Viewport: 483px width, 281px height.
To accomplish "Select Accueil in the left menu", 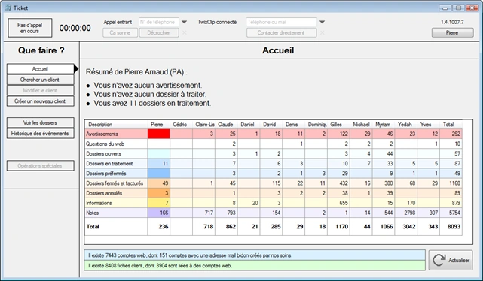I will pyautogui.click(x=40, y=69).
